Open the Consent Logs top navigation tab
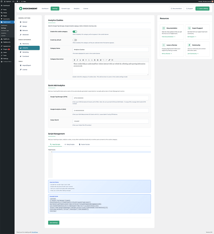Screen dimensions: 214x234 pyautogui.click(x=65, y=9)
